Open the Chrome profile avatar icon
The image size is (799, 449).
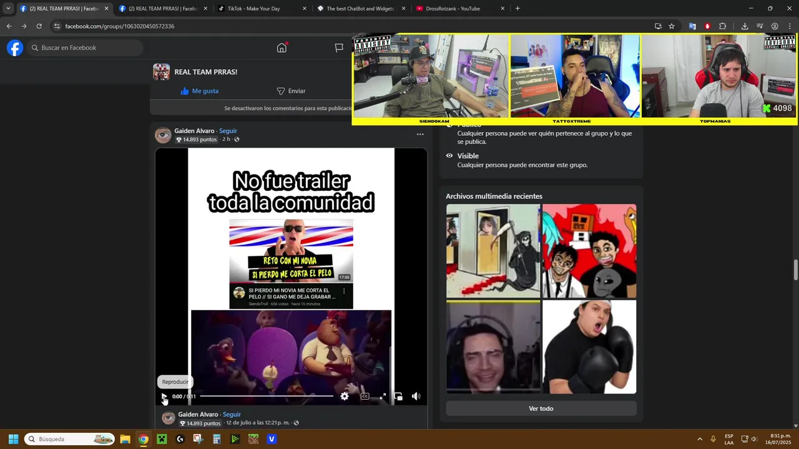[775, 26]
